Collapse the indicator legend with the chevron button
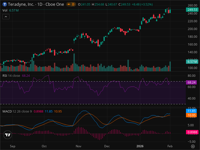This screenshot has height=150, width=200. point(6,17)
